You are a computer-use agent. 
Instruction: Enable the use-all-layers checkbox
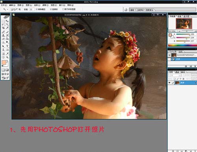63,9
